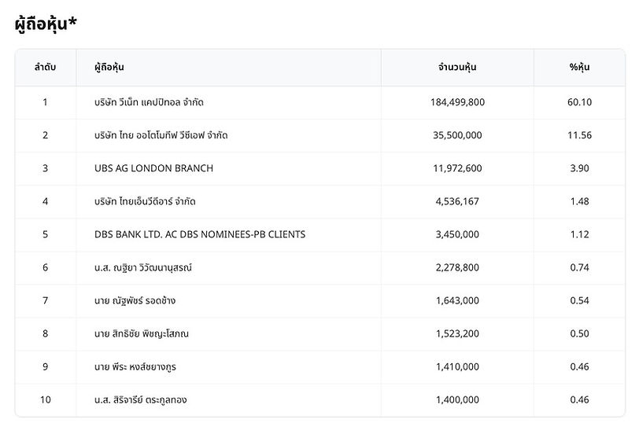Screen dimensions: 639x434
Task: Click the 1.48 percentage value
Action: coord(579,201)
